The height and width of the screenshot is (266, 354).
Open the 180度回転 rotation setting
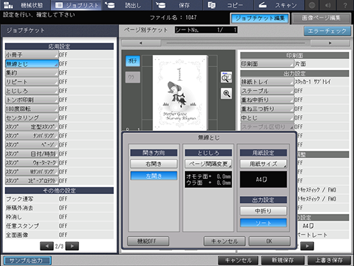31,109
